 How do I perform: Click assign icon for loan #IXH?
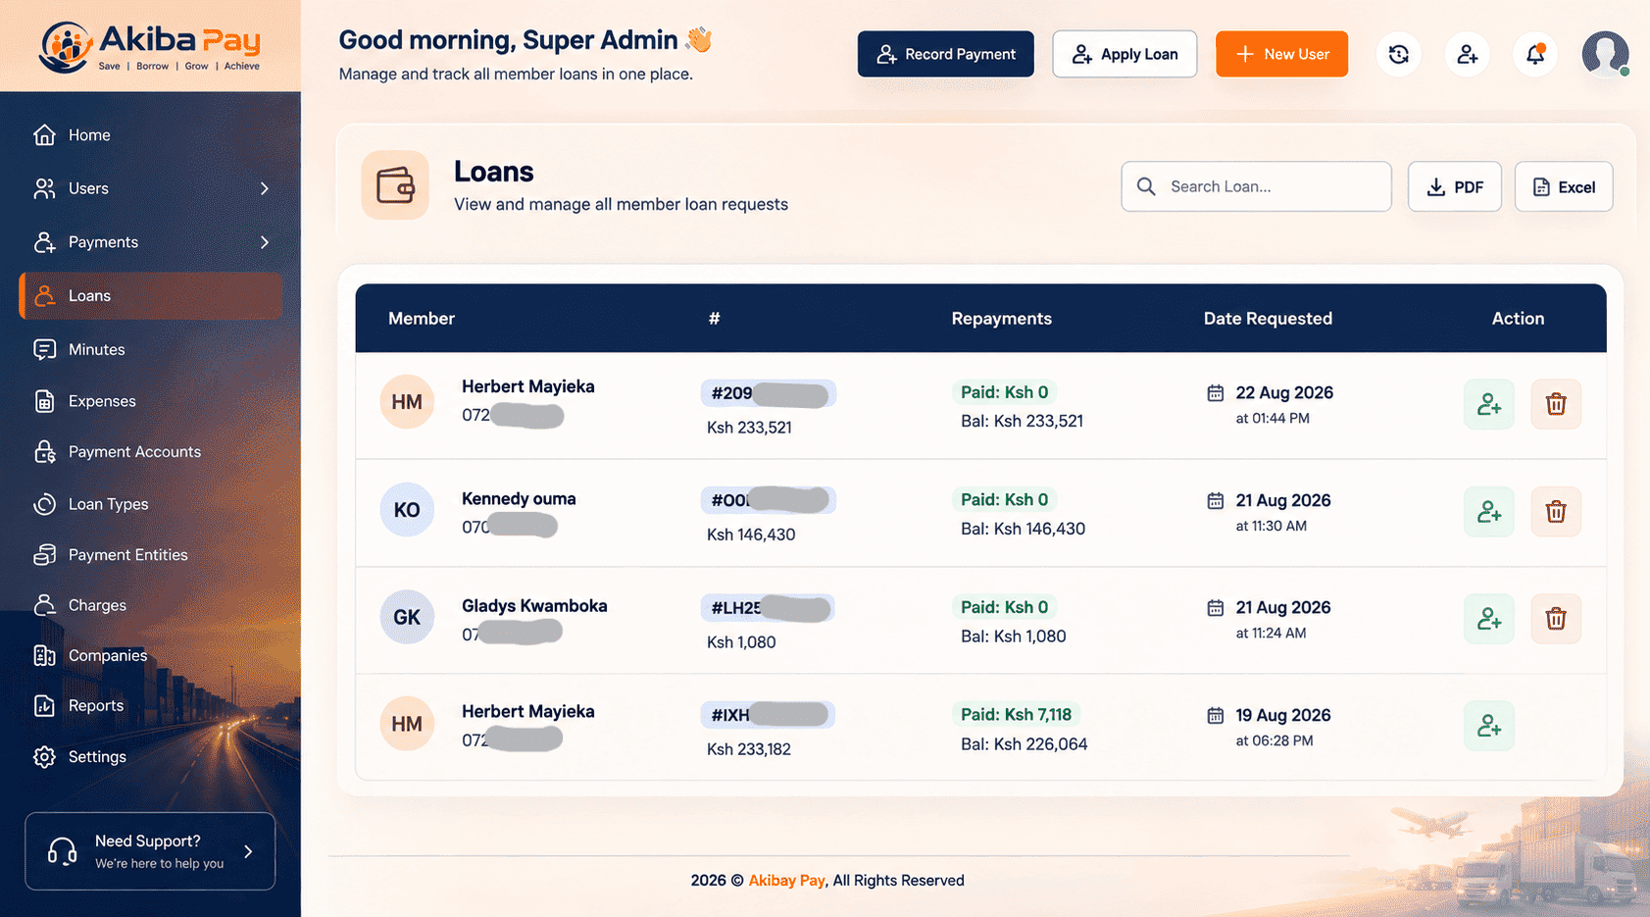click(x=1489, y=726)
